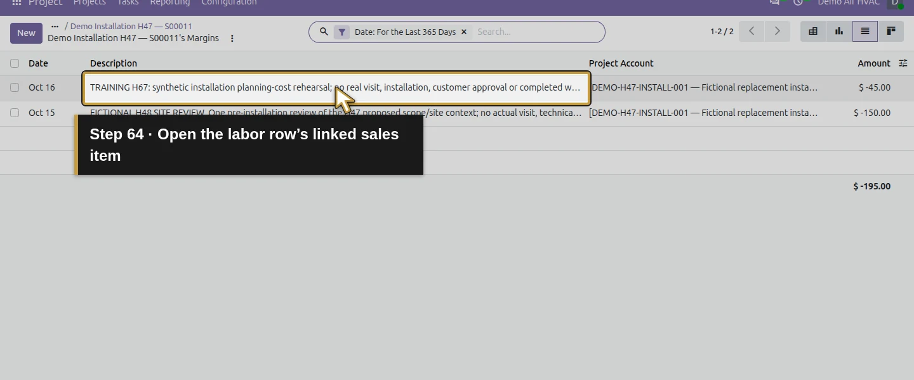This screenshot has height=380, width=914.
Task: Select the Oct 16 row checkbox
Action: pos(15,87)
